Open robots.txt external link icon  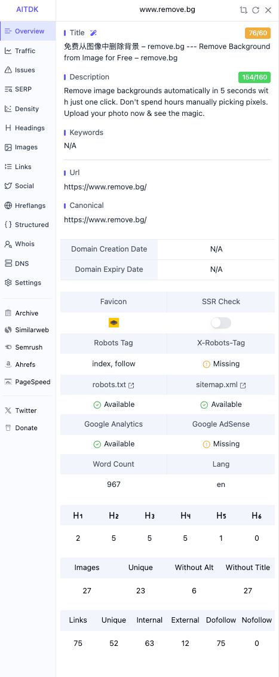point(131,385)
